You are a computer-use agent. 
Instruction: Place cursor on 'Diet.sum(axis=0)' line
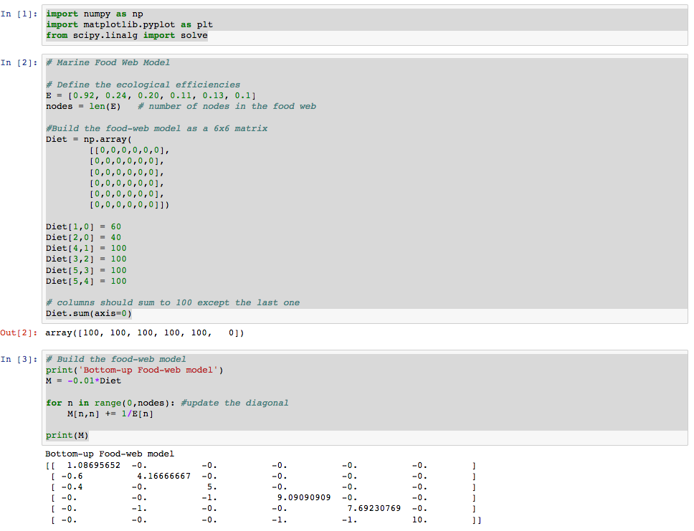[x=89, y=313]
